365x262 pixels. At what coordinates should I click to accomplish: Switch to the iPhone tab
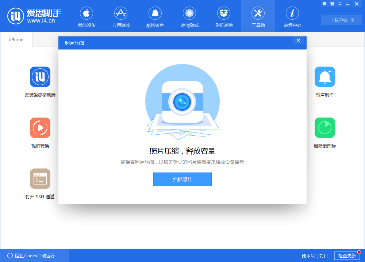coord(16,39)
